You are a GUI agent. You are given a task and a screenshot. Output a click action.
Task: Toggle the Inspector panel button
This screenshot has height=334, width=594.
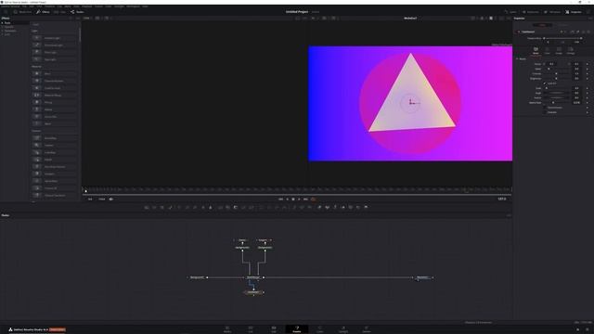[574, 12]
